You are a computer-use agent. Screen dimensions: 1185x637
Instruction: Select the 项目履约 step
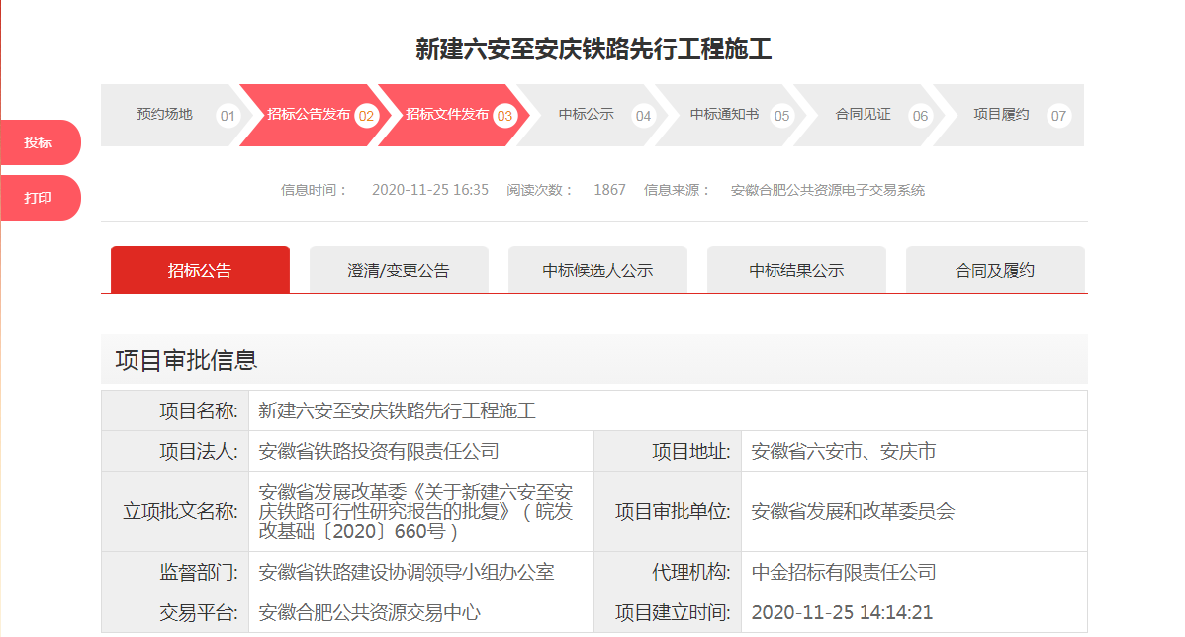(1001, 115)
